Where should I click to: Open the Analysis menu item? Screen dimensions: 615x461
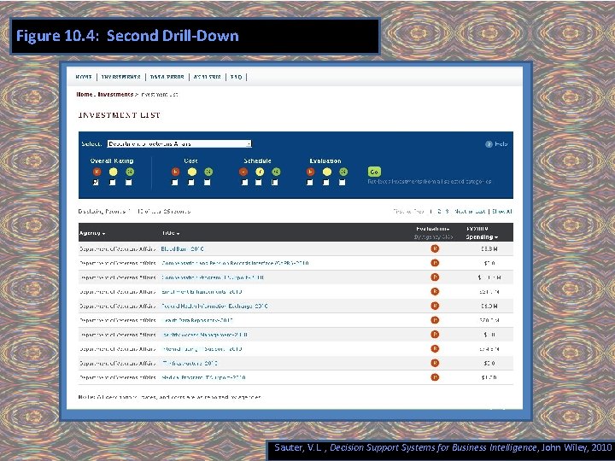pos(207,77)
